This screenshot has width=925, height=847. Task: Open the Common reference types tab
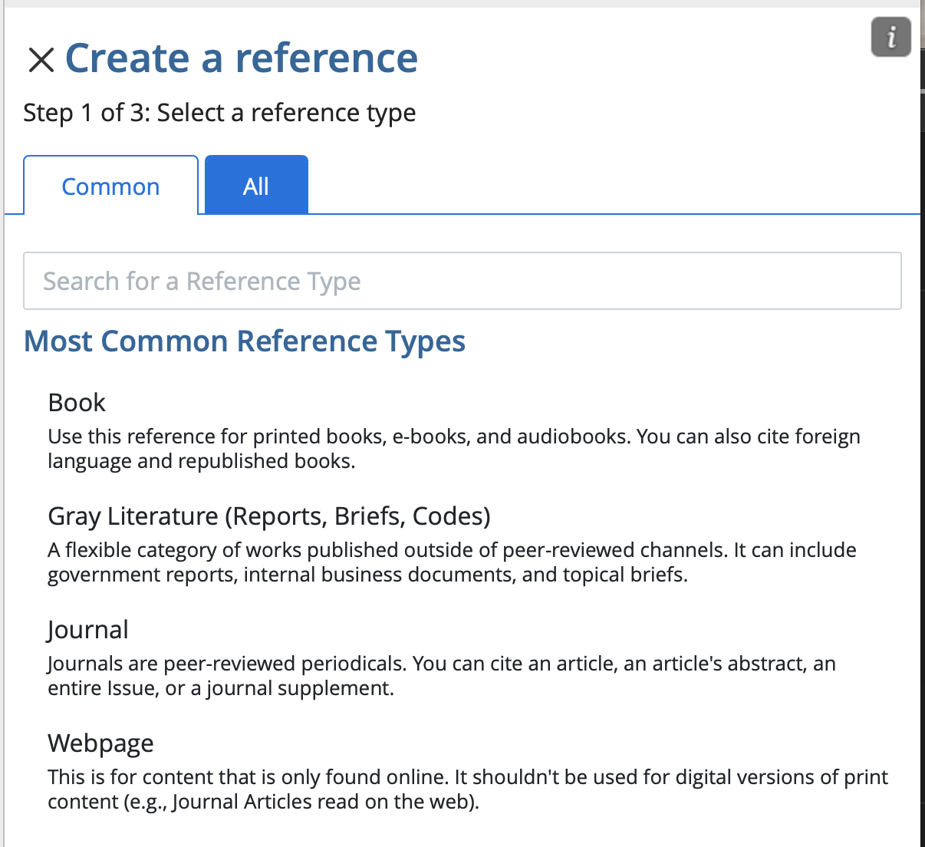click(110, 185)
